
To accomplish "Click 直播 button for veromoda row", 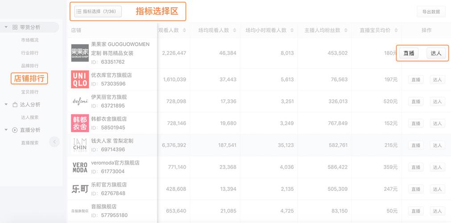I will pos(416,167).
